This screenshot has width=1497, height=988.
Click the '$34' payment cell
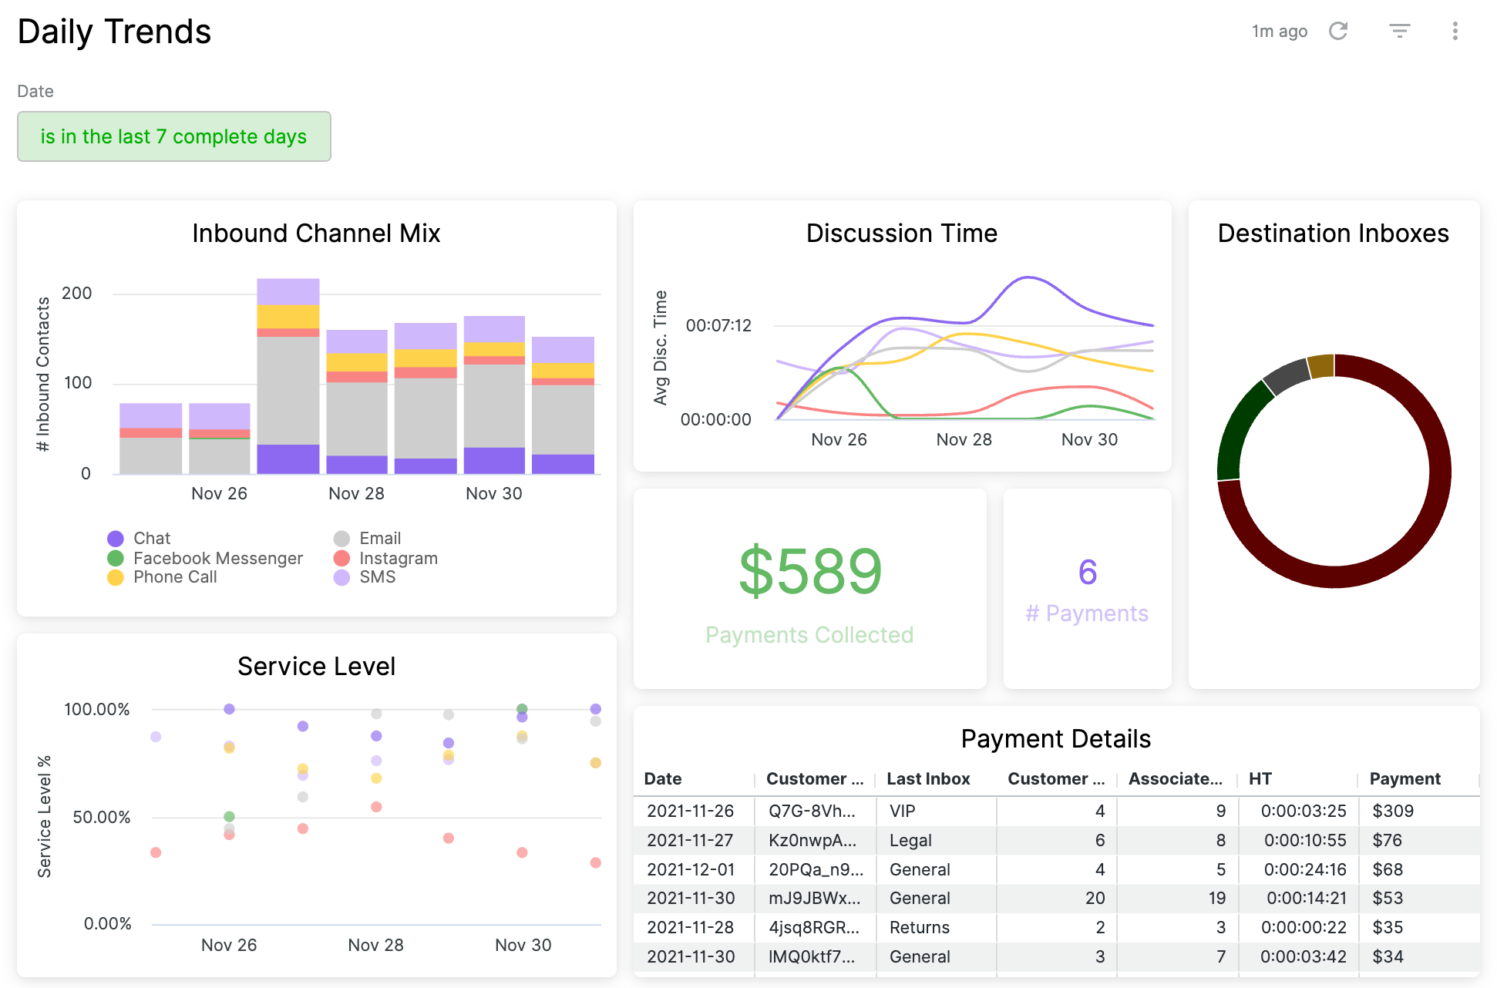click(1388, 956)
